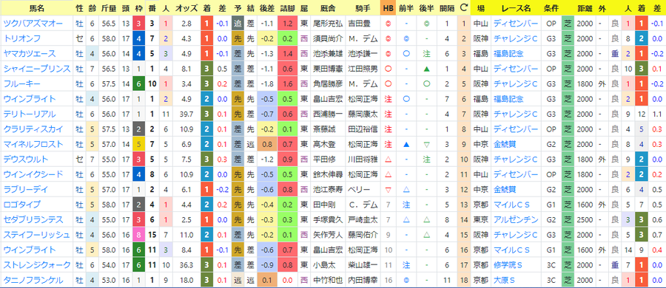Open the タニノフランケル horse link
Viewport: 666px width, 288px height.
pyautogui.click(x=33, y=280)
